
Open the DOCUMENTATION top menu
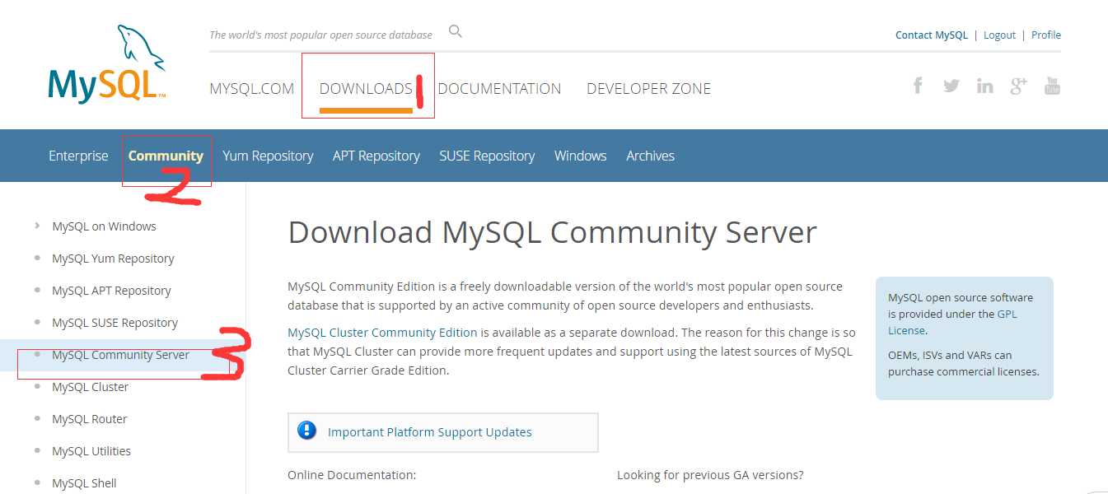click(x=499, y=89)
